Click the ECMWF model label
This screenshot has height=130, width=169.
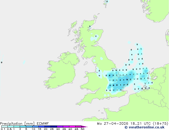point(43,124)
